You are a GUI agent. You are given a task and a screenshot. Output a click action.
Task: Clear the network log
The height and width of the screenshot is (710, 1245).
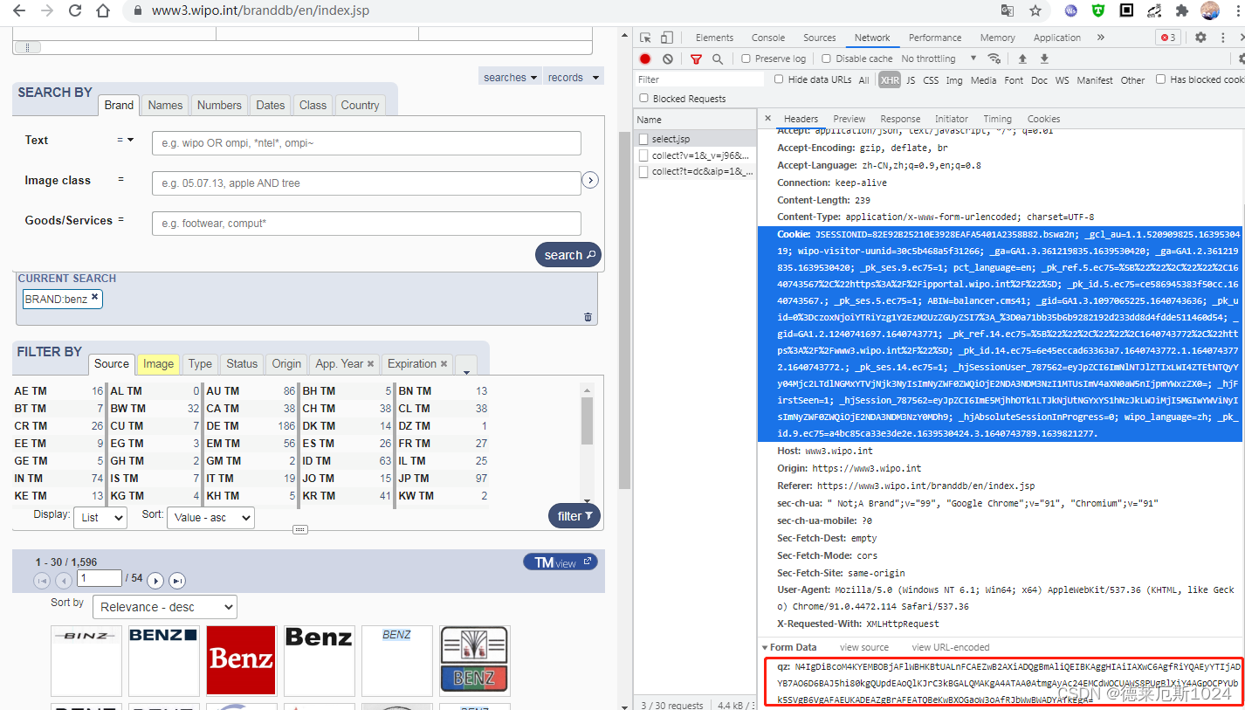point(668,59)
